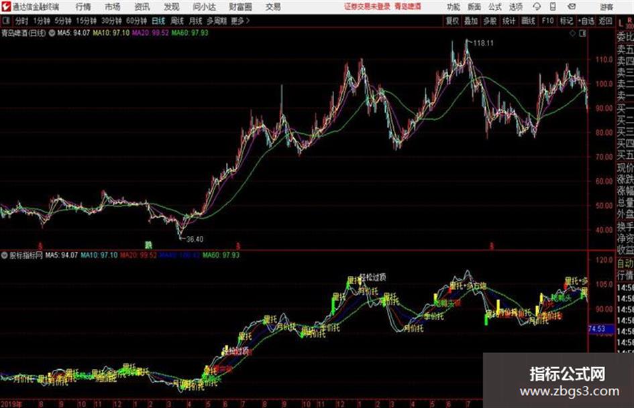The image size is (634, 408).
Task: Open the mobile phone icon in title bar
Action: (553, 7)
